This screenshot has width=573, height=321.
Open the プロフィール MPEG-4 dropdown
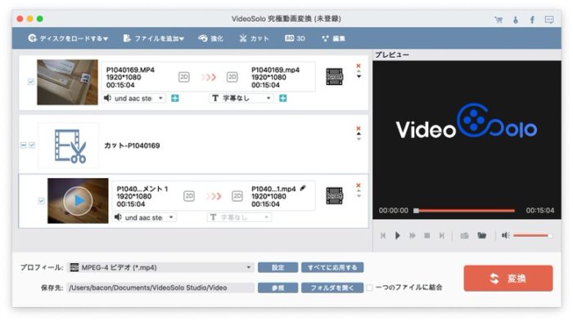tap(160, 267)
